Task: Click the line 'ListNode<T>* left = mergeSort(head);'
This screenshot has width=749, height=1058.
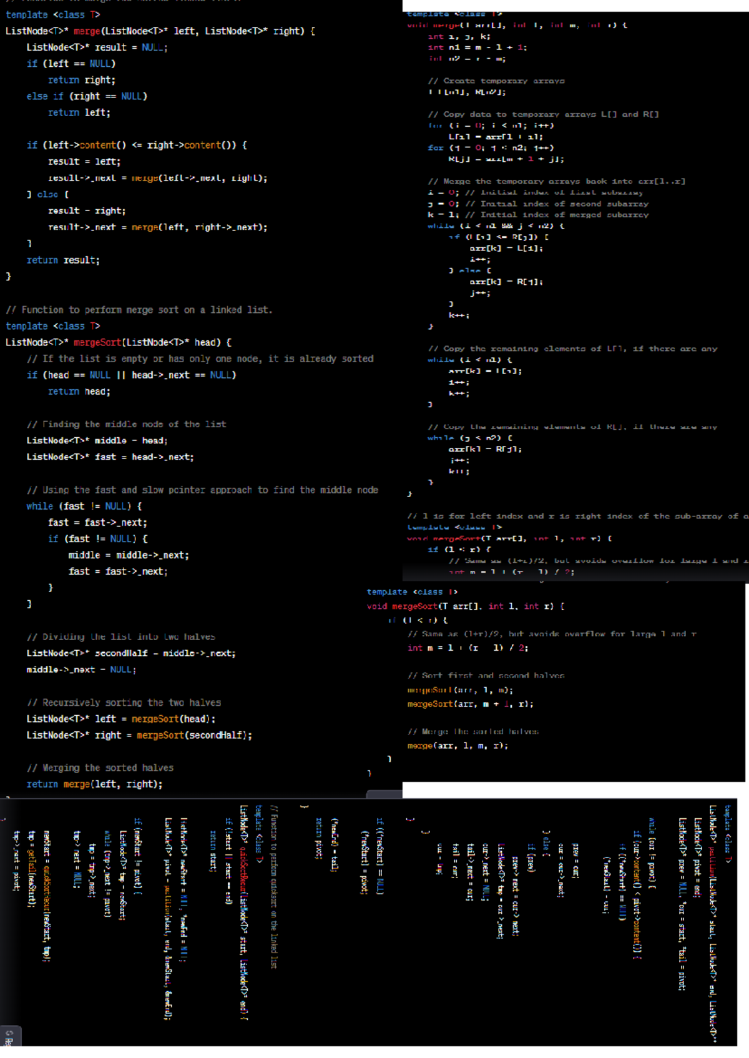Action: click(x=120, y=719)
